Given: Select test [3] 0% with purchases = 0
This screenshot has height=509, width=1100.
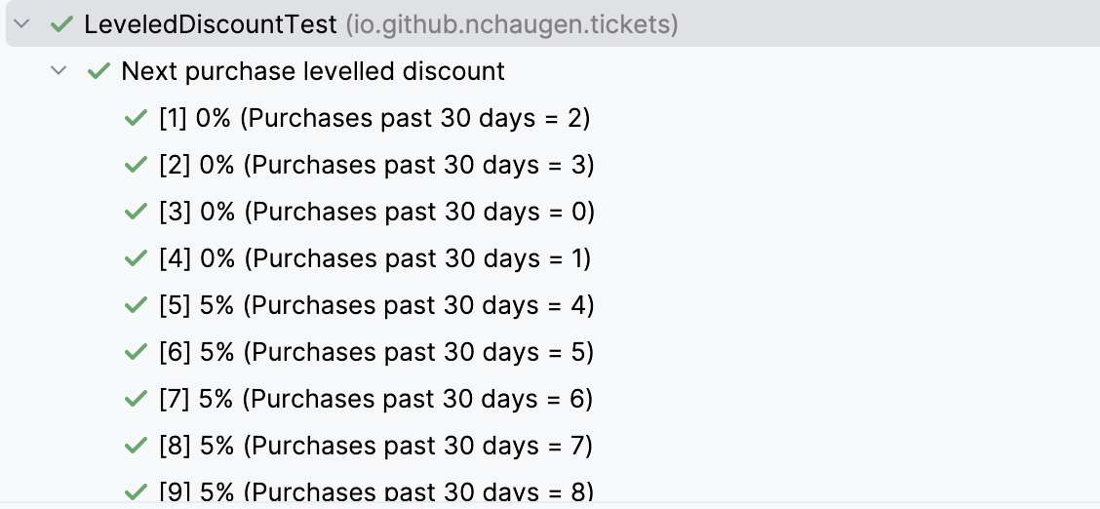Looking at the screenshot, I should (x=376, y=212).
